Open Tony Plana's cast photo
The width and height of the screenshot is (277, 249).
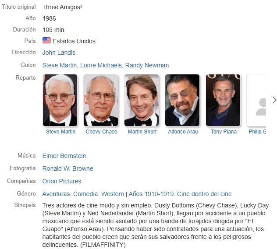pyautogui.click(x=223, y=100)
